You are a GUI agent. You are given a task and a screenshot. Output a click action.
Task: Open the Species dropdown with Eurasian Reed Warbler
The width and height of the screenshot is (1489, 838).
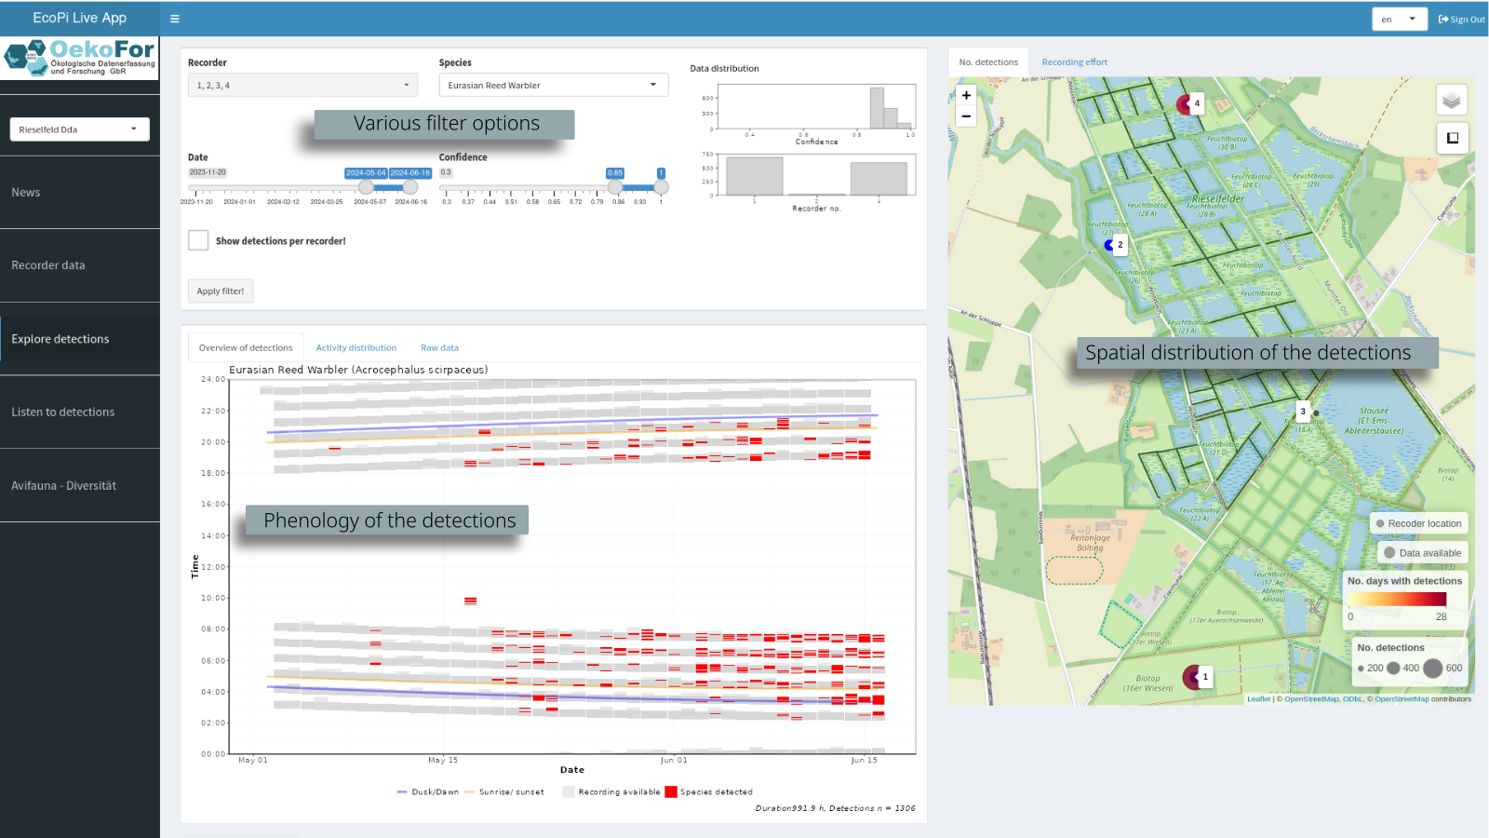pos(553,85)
